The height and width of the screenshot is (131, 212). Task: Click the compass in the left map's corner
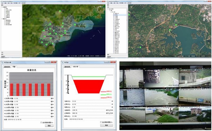100,8
